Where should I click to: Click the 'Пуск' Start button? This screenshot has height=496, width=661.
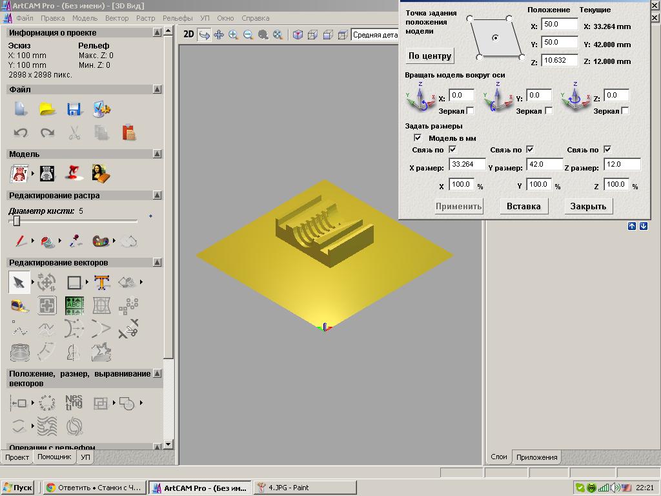coord(18,488)
